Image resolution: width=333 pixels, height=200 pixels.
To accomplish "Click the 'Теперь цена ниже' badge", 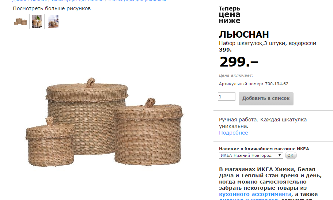I will tap(230, 15).
